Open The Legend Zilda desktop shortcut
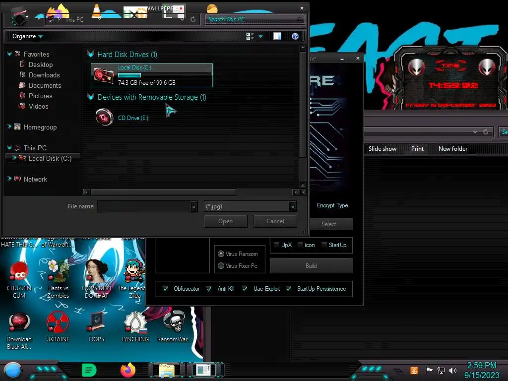The image size is (508, 381). pyautogui.click(x=132, y=279)
